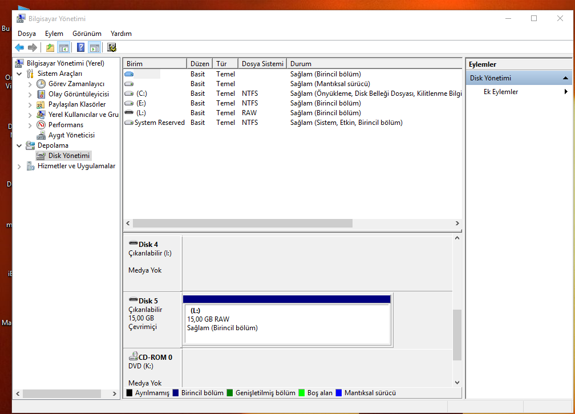Expand Yerel Kullanıcılar ve Gruplar node

pos(30,115)
